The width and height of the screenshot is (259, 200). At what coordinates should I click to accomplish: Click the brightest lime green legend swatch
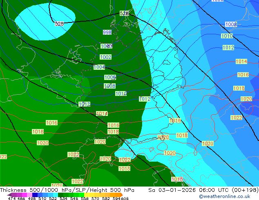pyautogui.click(x=82, y=195)
